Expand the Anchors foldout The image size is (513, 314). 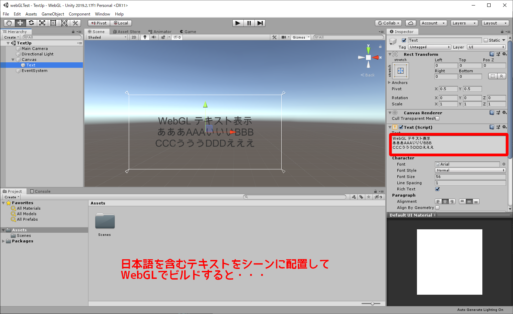[x=389, y=83]
